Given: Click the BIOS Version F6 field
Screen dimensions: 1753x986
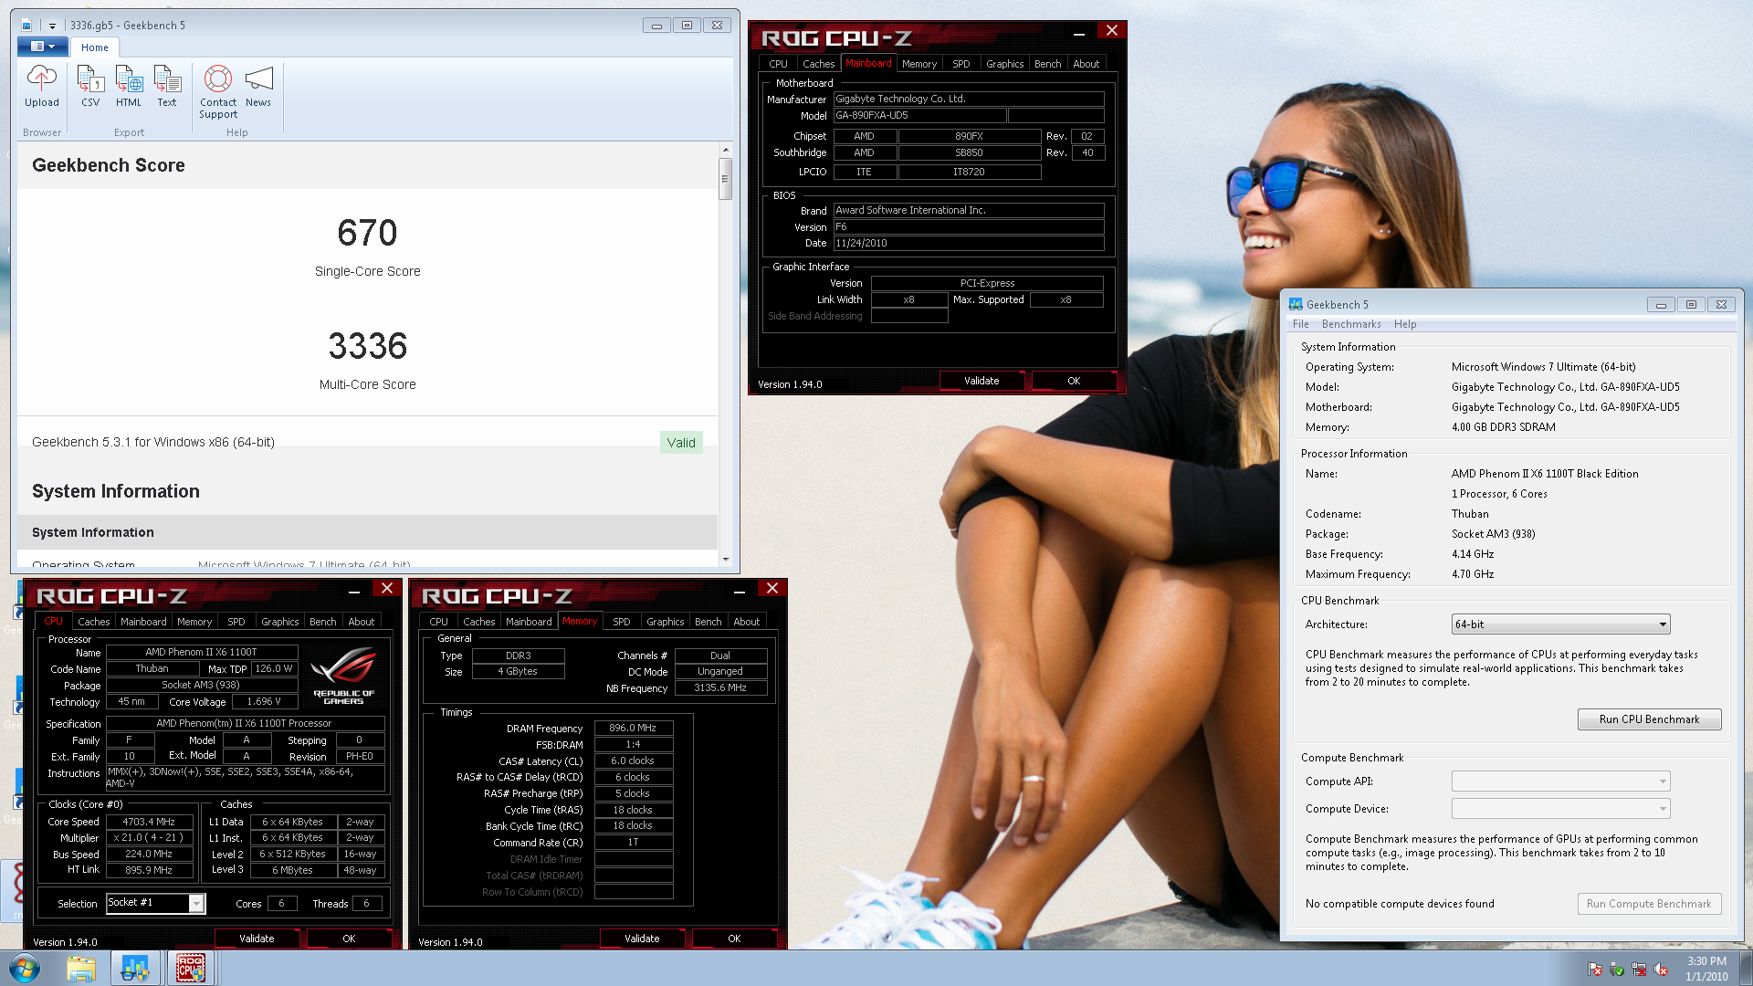Looking at the screenshot, I should [968, 226].
